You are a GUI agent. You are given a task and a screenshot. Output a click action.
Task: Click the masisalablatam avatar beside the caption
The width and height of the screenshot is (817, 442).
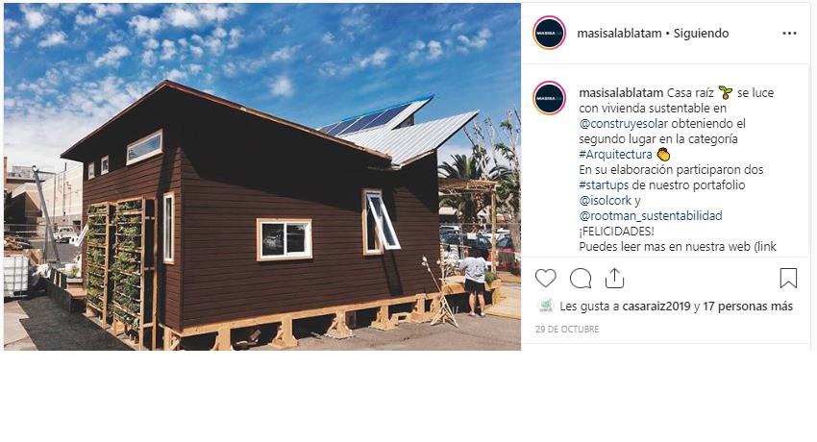click(549, 98)
